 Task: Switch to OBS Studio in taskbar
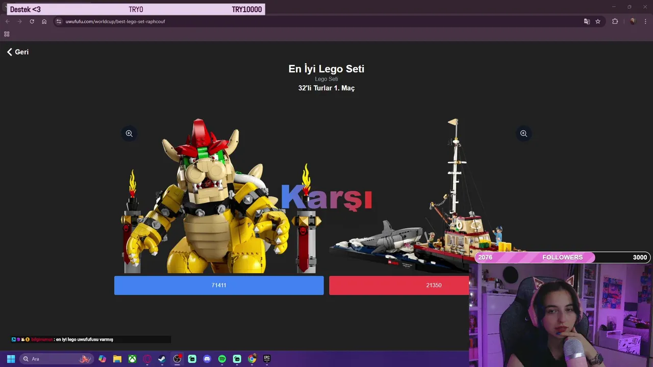click(177, 359)
